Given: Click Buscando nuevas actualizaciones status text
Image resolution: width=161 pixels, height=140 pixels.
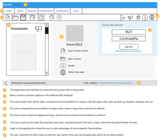Looking at the screenshot, I should point(28,83).
